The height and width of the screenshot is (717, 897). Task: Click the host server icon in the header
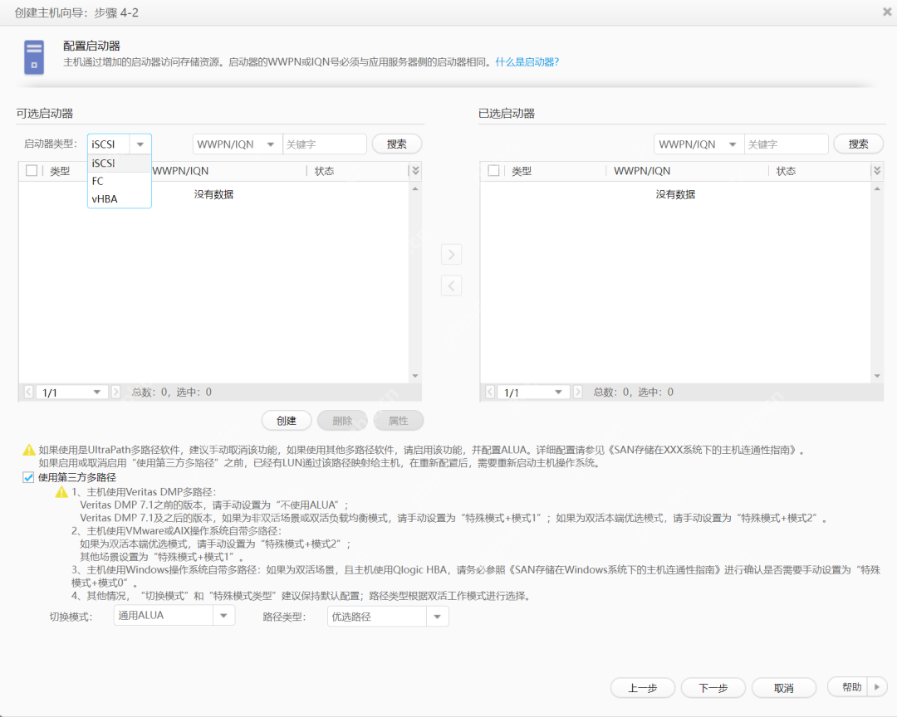(33, 56)
